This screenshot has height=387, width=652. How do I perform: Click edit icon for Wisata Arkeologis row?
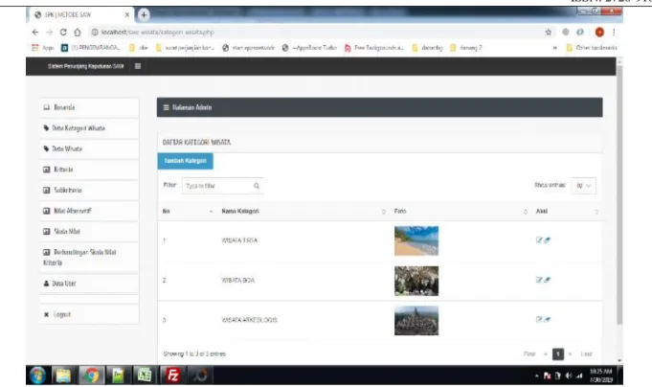(539, 320)
